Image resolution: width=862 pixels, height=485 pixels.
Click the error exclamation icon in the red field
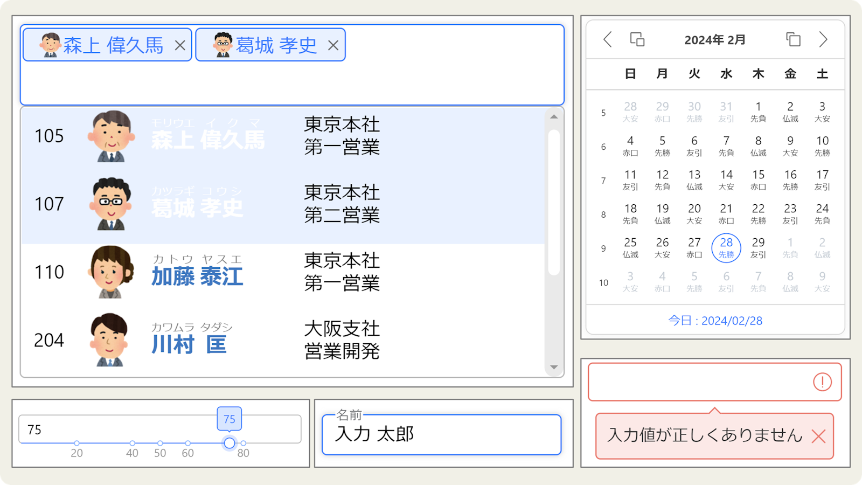coord(822,382)
